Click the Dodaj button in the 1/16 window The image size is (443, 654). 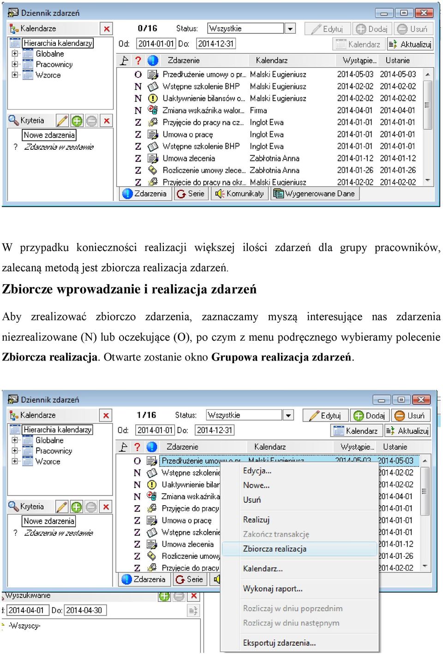pos(369,416)
